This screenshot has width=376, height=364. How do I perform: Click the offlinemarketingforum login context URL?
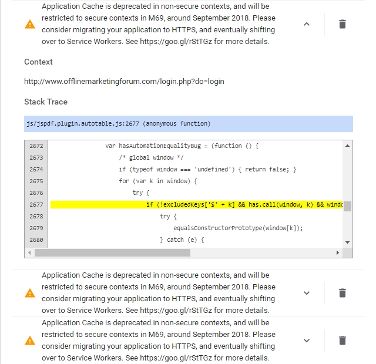(x=124, y=82)
